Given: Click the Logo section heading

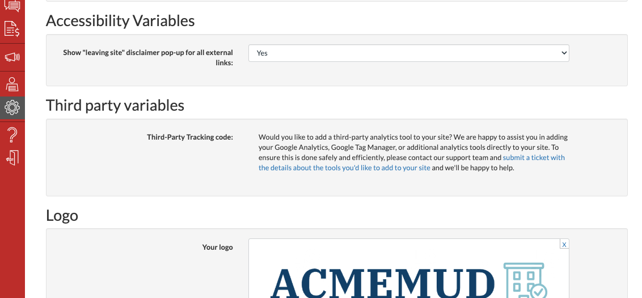Looking at the screenshot, I should point(62,216).
